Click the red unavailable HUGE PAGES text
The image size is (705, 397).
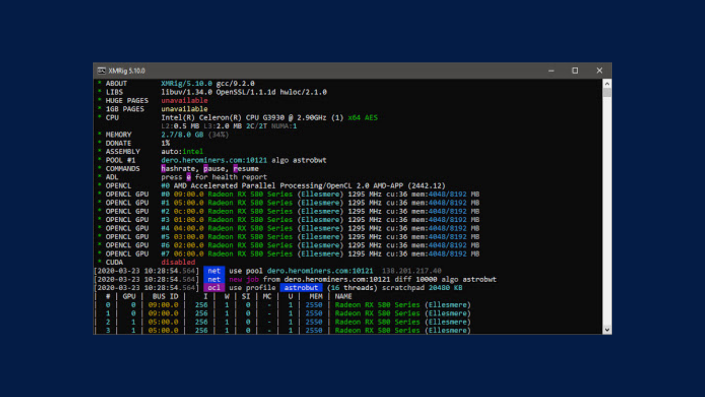(x=184, y=101)
